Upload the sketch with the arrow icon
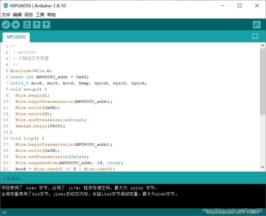This screenshot has width=266, height=216. click(15, 25)
